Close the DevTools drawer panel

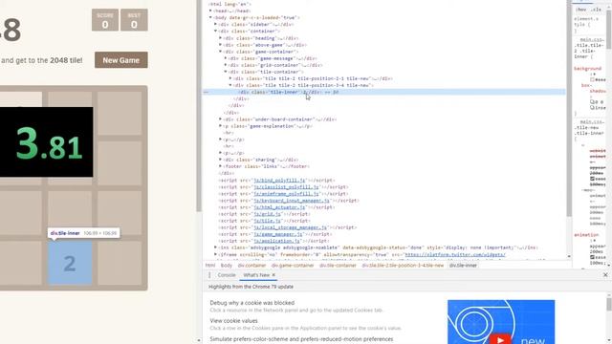605,275
